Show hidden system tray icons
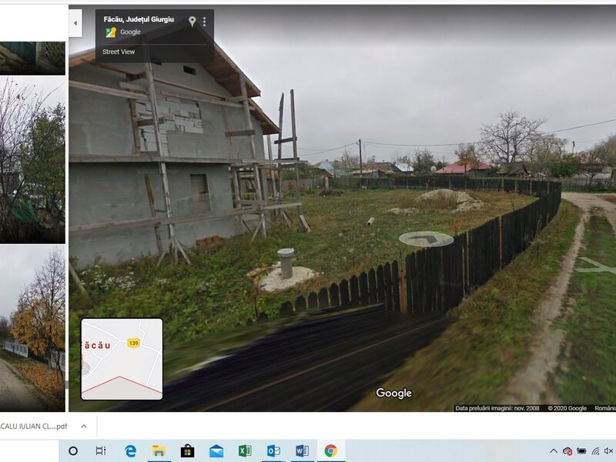 tap(553, 450)
